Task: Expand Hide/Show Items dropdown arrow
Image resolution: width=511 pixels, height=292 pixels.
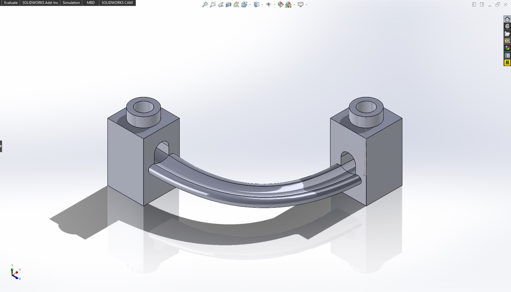Action: 274,5
